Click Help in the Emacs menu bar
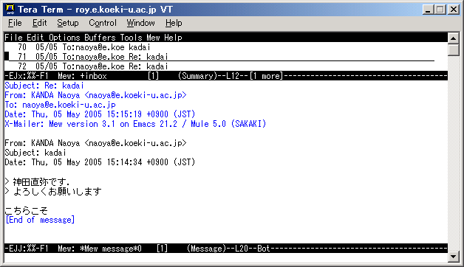 (x=173, y=38)
